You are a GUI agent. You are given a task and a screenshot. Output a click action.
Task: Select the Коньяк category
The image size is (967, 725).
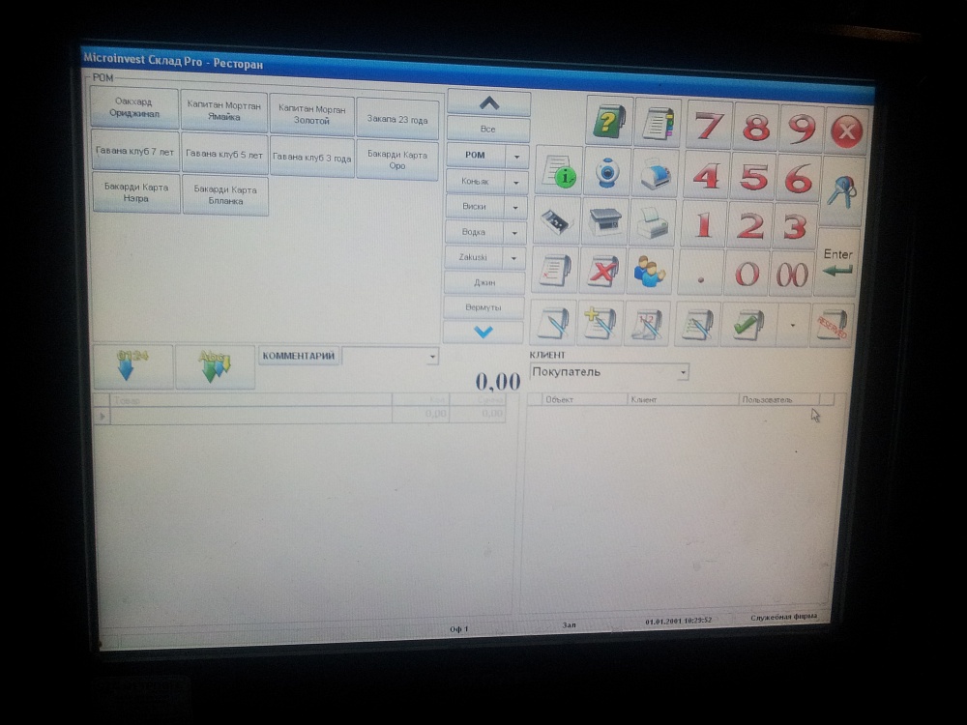[475, 182]
